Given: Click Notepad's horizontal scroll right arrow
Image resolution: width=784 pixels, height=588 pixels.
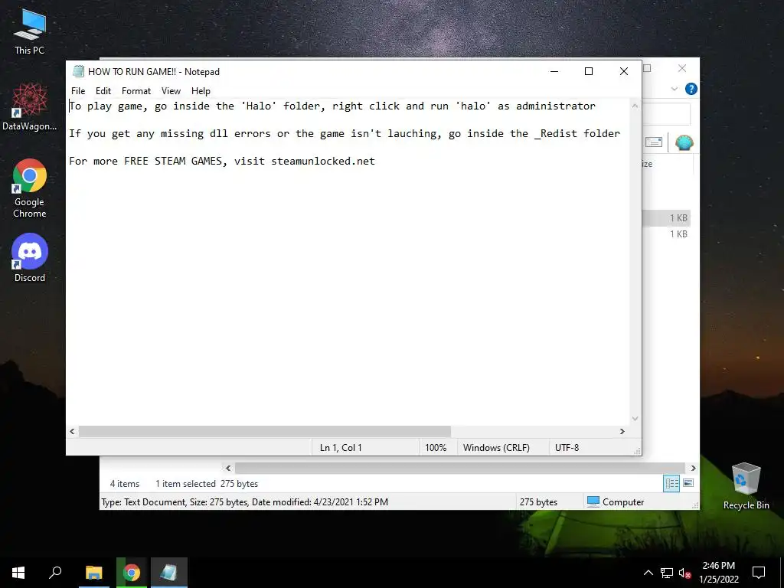Looking at the screenshot, I should tap(622, 432).
